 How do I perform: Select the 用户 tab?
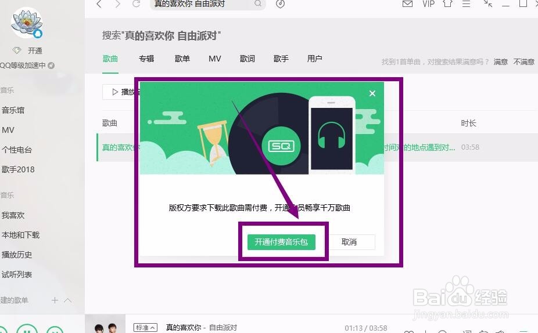tap(315, 59)
